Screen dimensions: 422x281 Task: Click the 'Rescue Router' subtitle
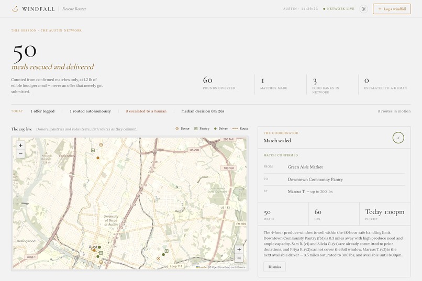[x=74, y=9]
